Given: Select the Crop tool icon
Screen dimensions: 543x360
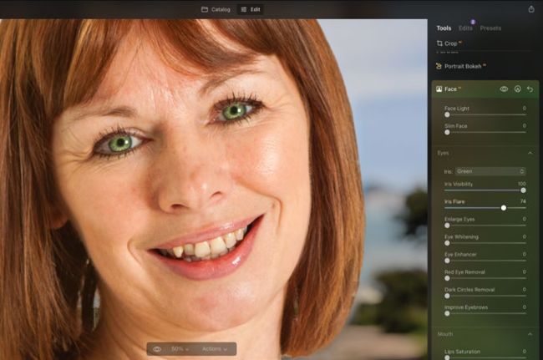Looking at the screenshot, I should coord(440,43).
